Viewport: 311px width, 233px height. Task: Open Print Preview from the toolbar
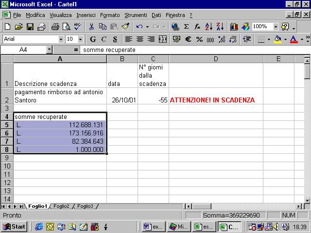coord(66,27)
